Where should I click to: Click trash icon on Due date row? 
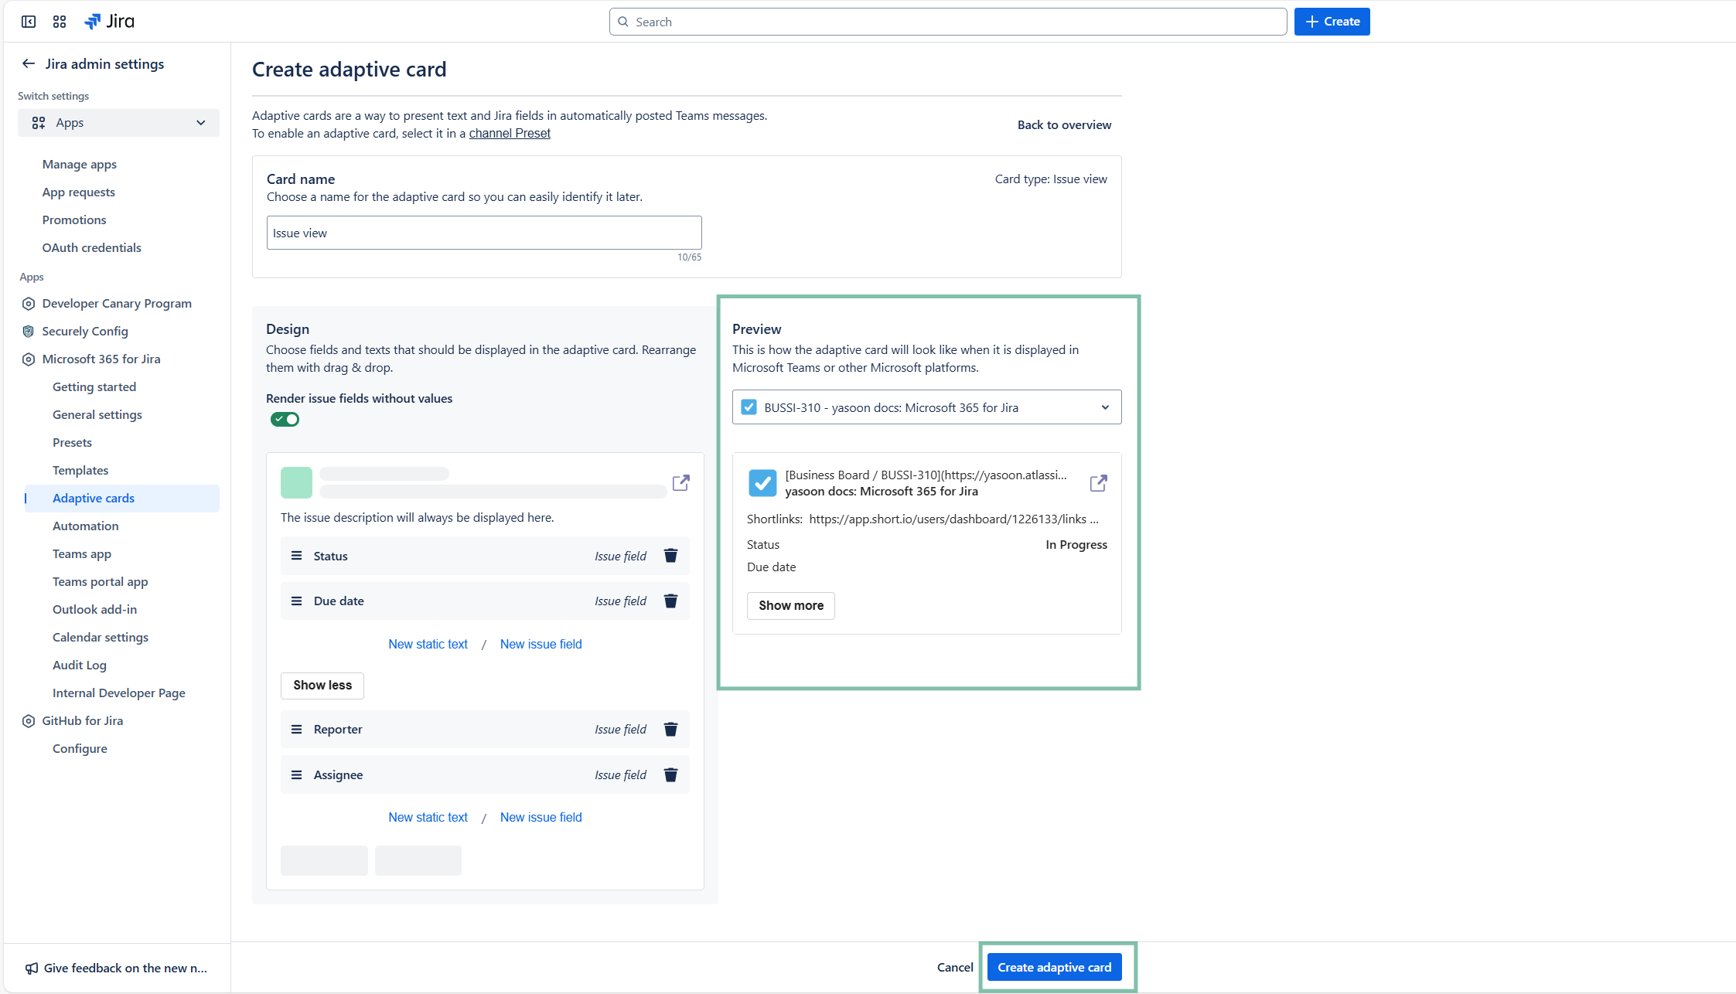click(670, 601)
